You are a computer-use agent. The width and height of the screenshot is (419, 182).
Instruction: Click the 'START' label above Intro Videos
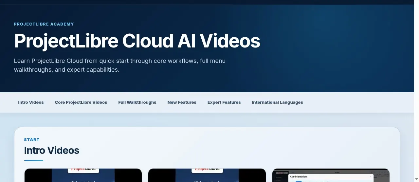[32, 140]
